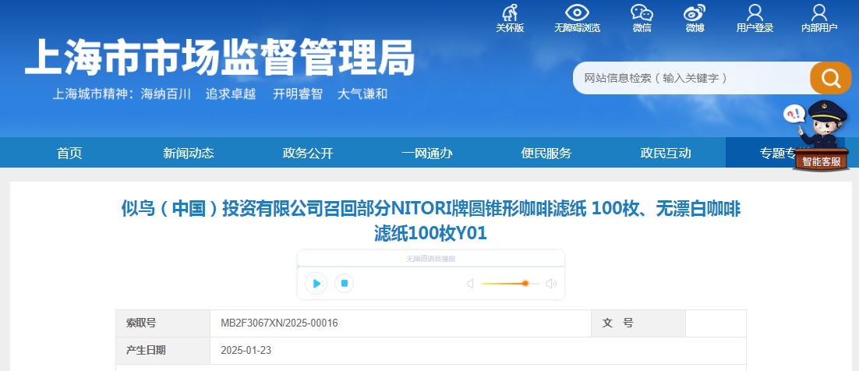Open 政务公开 navigation item
Image resolution: width=859 pixels, height=371 pixels.
(308, 153)
